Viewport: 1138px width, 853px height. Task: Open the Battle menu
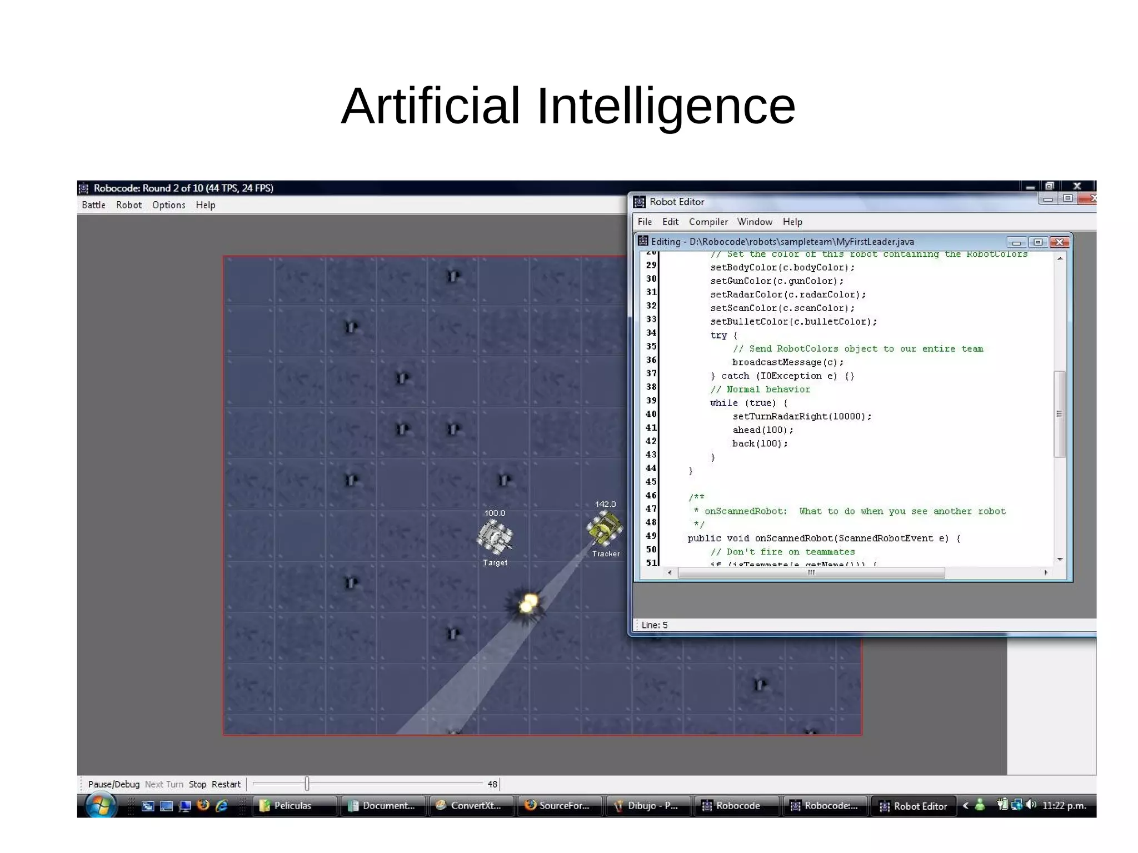pyautogui.click(x=93, y=205)
